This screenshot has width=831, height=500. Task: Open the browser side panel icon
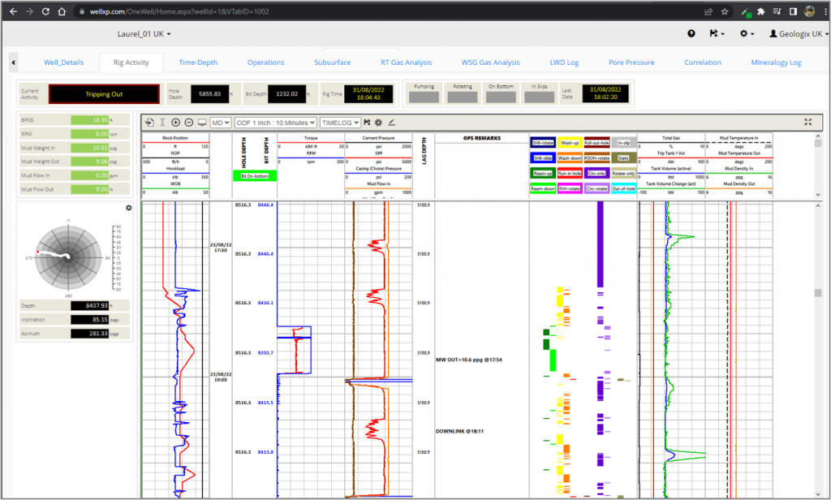(x=794, y=11)
